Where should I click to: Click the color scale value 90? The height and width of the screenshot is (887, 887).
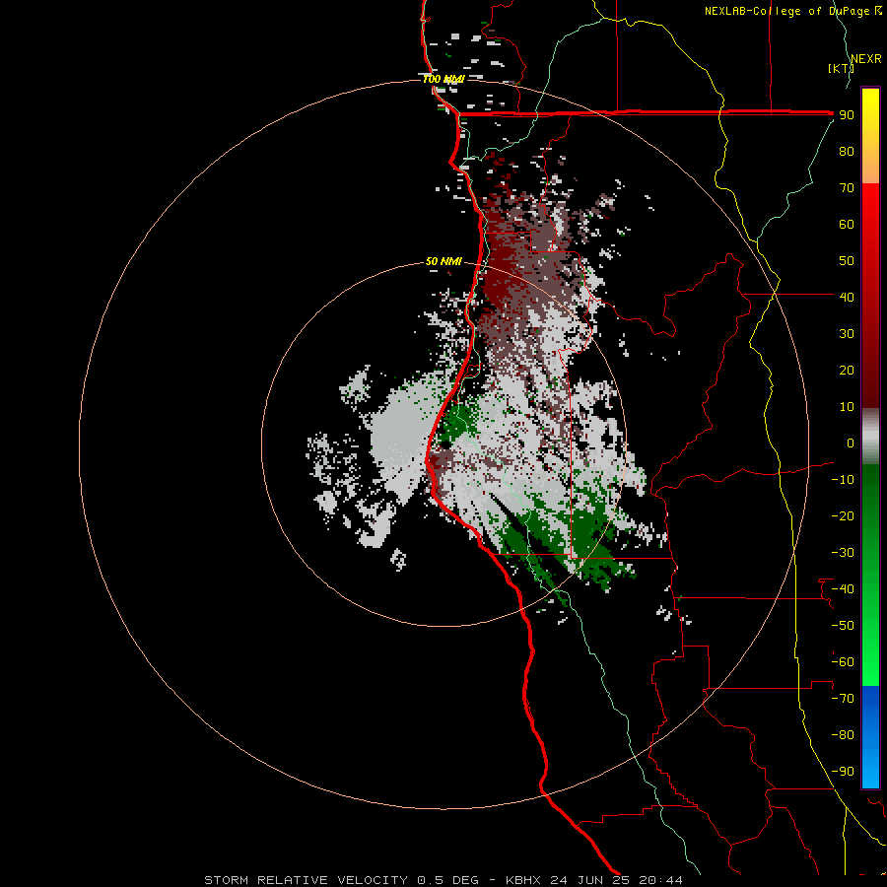coord(847,115)
